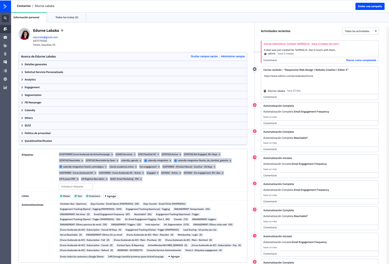Click the gear icon beside Edurne Labaka
Image resolution: width=389 pixels, height=264 pixels.
tap(62, 30)
